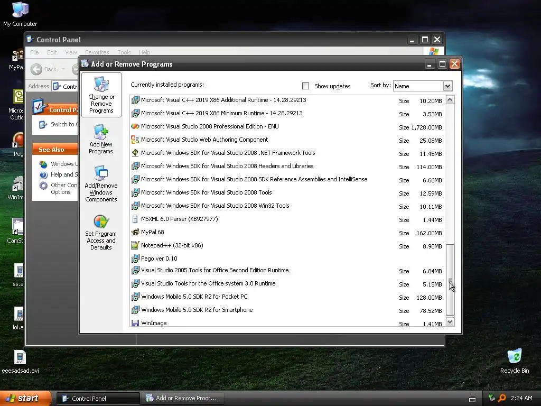Open File menu in Control Panel window
The image size is (541, 406).
coord(34,52)
